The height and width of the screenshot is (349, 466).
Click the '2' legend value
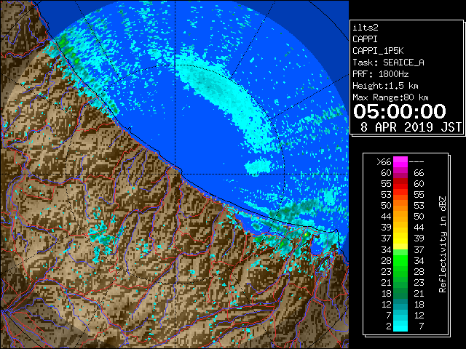point(388,326)
